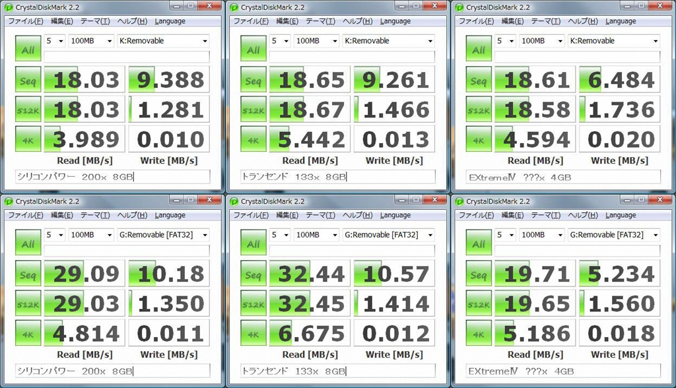This screenshot has height=388, width=676.
Task: Open テーマ(T) menu in ExtremeIV K: window
Action: coord(545,21)
